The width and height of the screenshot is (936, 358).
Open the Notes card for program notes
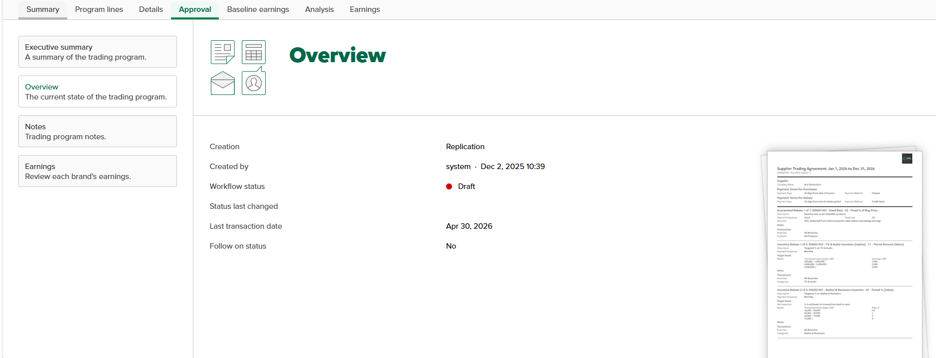[98, 131]
